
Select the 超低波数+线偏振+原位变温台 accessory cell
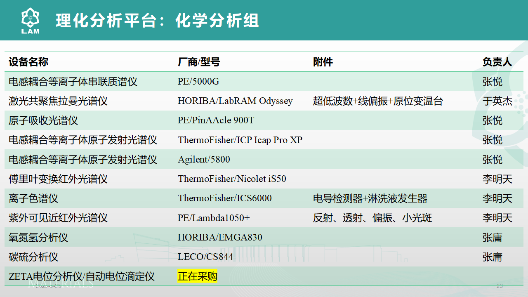378,101
